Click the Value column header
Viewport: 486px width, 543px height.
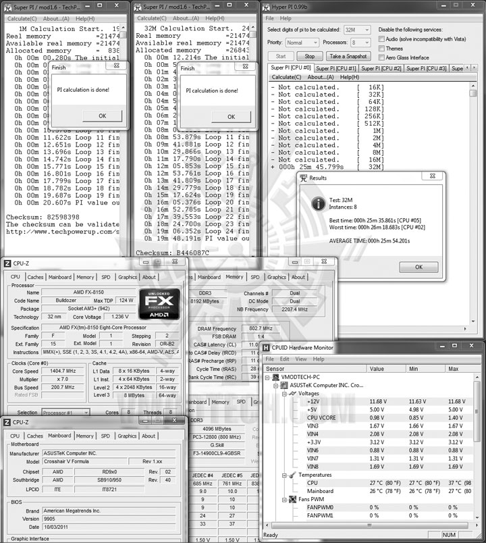tap(386, 369)
